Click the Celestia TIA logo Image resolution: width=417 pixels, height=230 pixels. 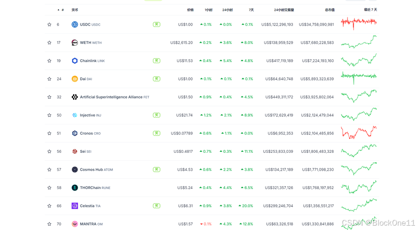point(75,206)
